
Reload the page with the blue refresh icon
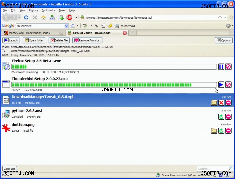(26, 18)
